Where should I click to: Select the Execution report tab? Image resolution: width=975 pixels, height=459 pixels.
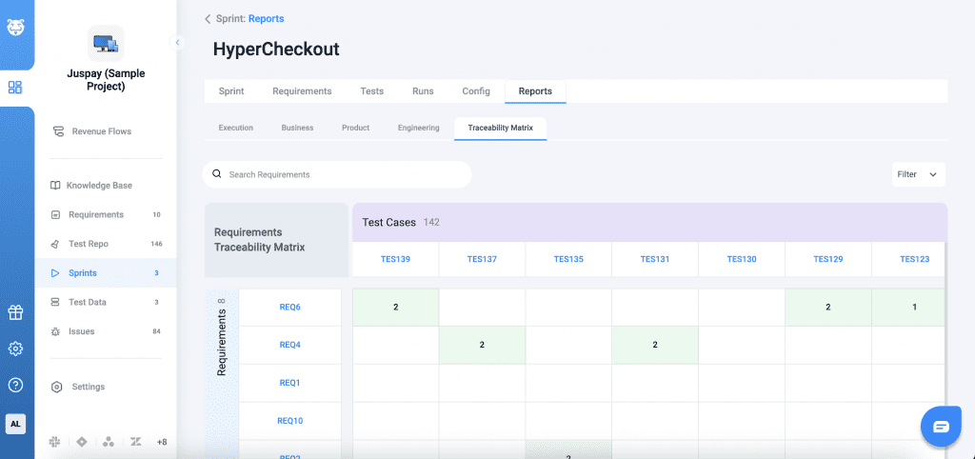(x=235, y=128)
